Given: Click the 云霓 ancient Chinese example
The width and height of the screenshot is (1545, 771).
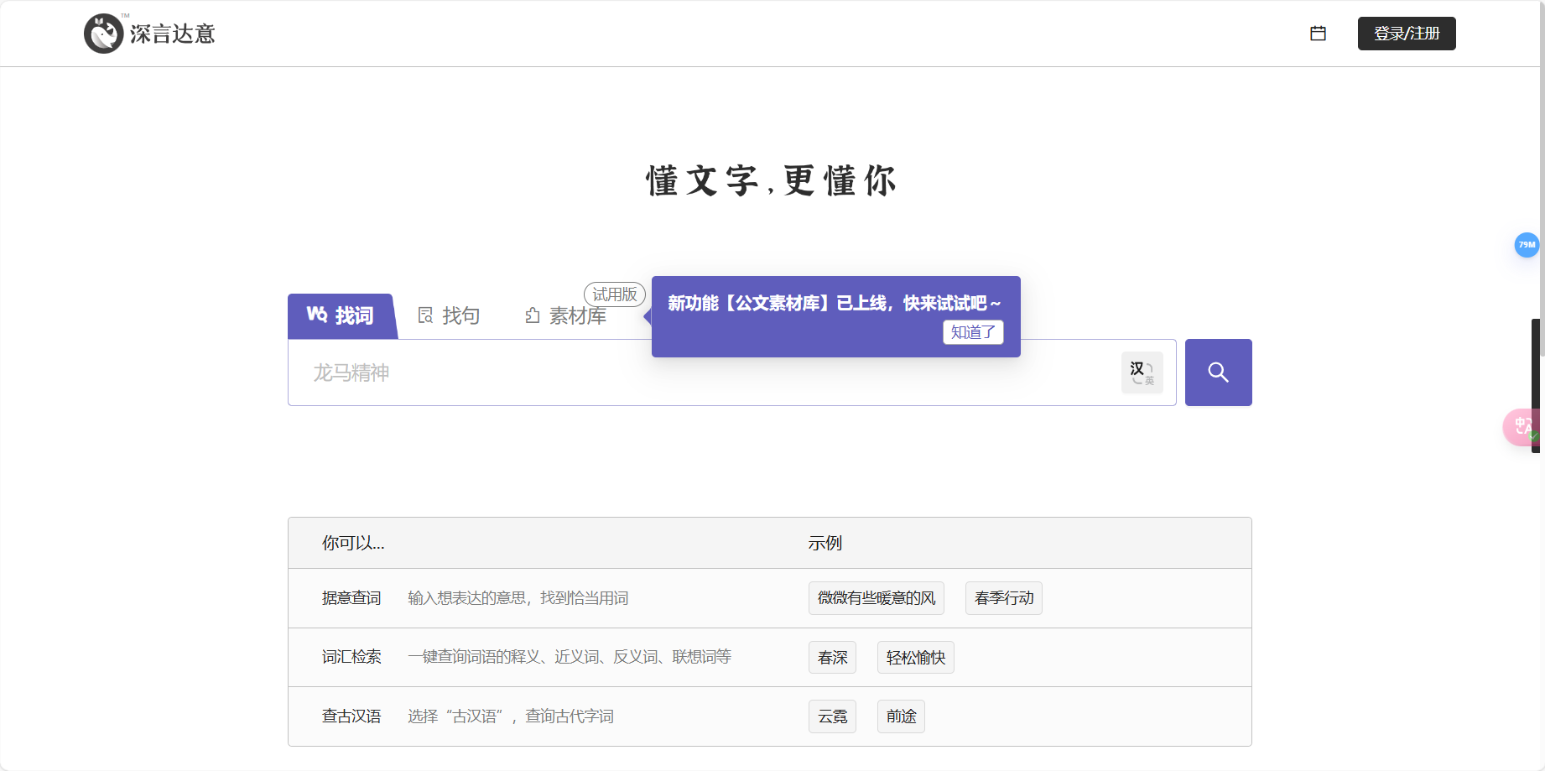Looking at the screenshot, I should (x=832, y=716).
